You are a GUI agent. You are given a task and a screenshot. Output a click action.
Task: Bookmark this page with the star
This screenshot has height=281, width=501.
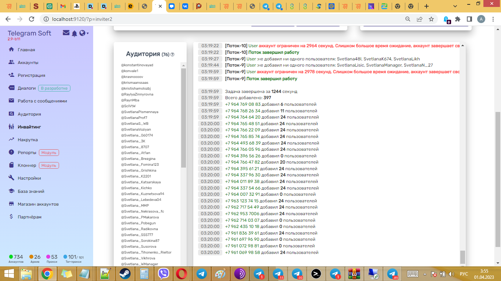coord(431,19)
